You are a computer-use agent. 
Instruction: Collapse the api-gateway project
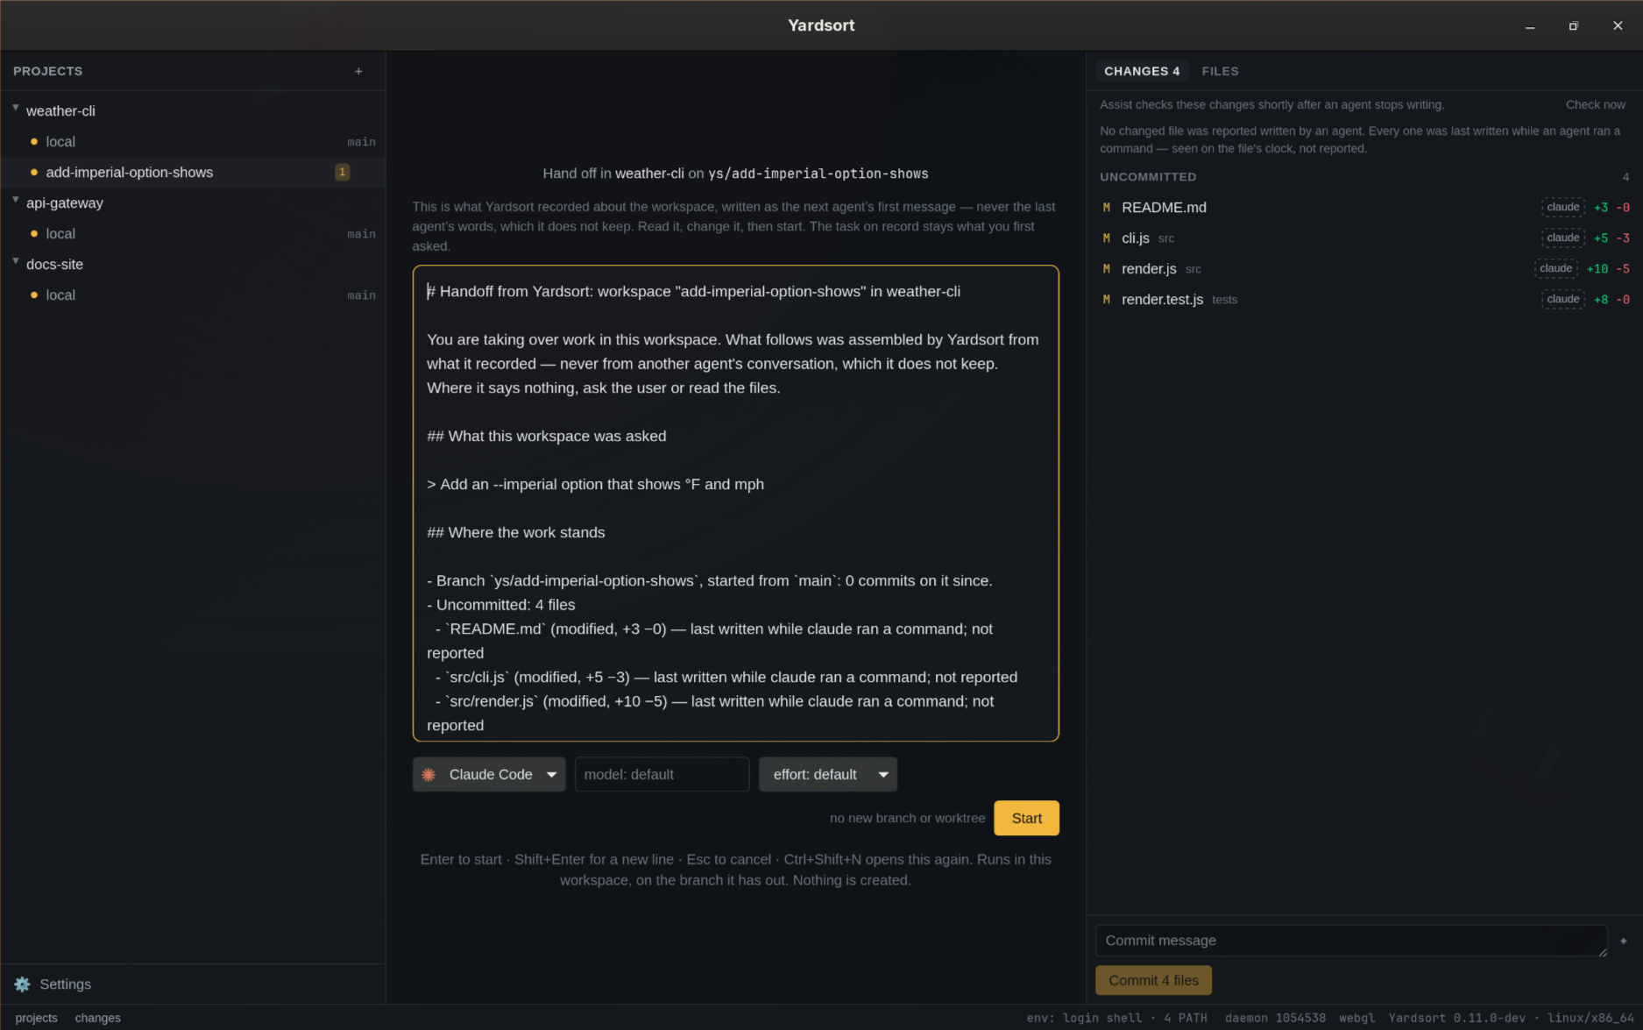point(16,200)
